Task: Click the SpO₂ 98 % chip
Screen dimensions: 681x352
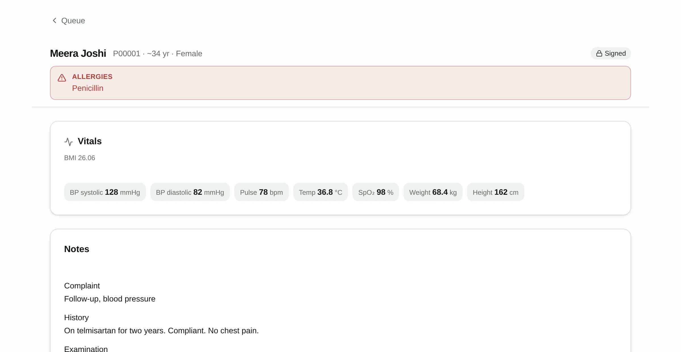Action: (x=376, y=192)
